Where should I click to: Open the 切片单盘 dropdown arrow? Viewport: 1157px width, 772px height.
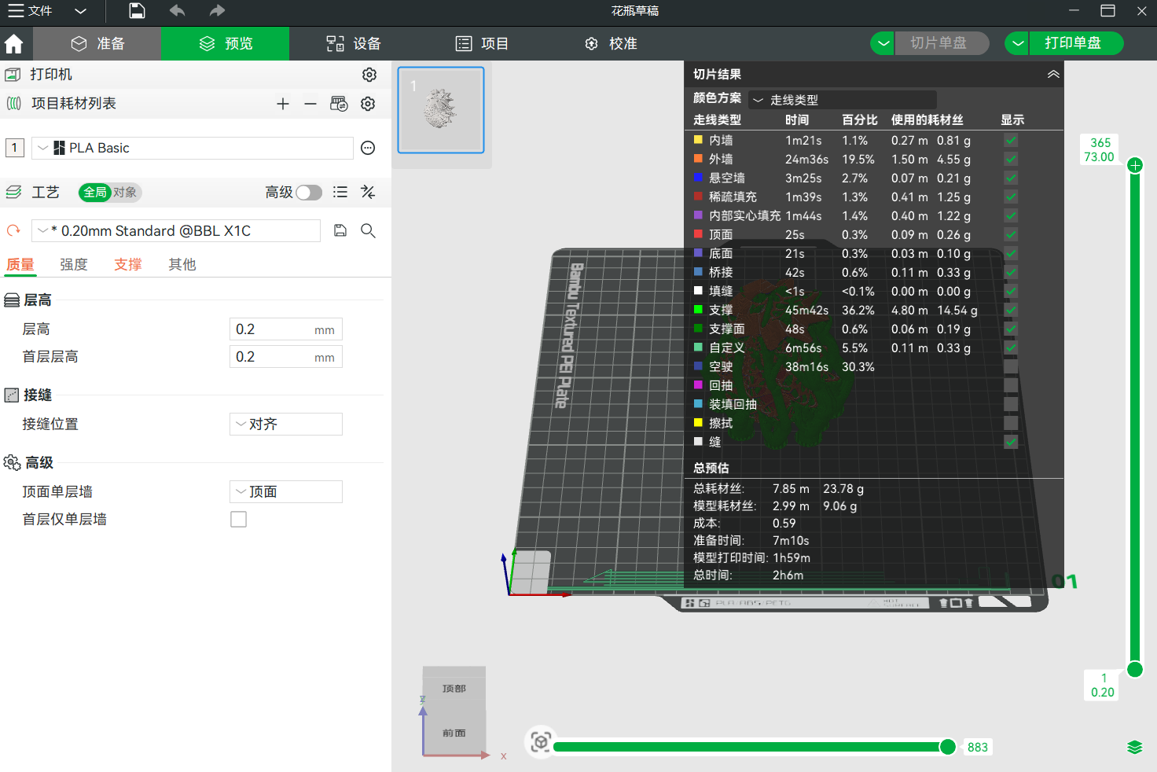pos(883,43)
